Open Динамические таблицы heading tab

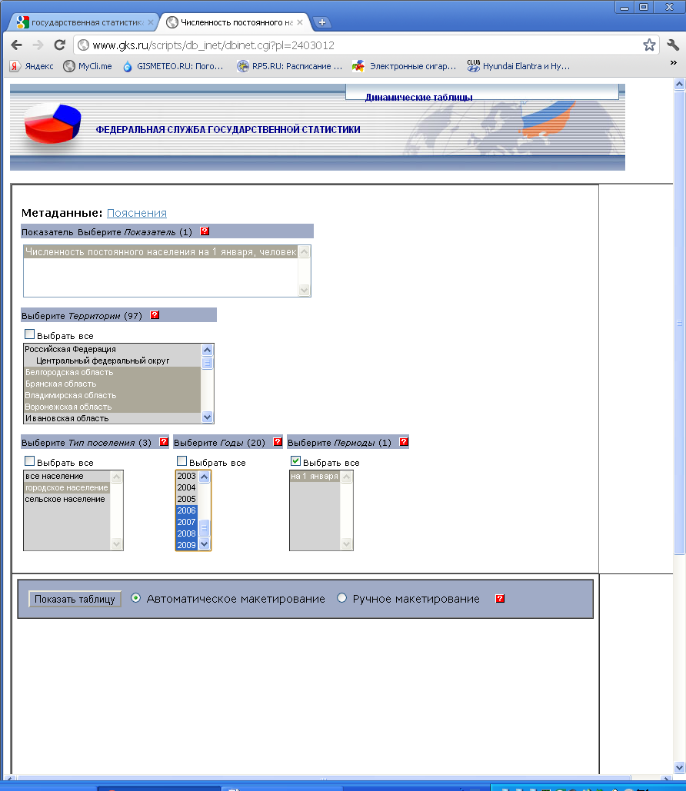[418, 97]
